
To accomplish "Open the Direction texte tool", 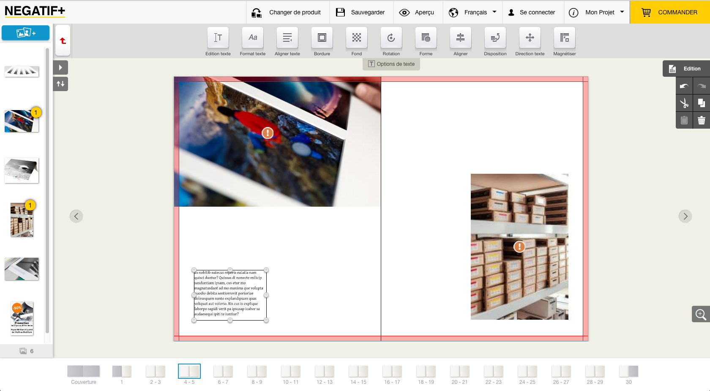I will tap(530, 41).
